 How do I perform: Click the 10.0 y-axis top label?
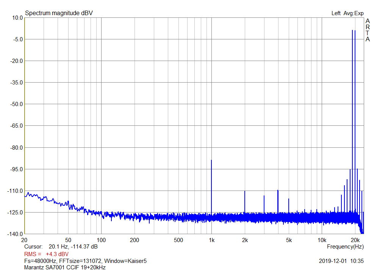(x=17, y=18)
